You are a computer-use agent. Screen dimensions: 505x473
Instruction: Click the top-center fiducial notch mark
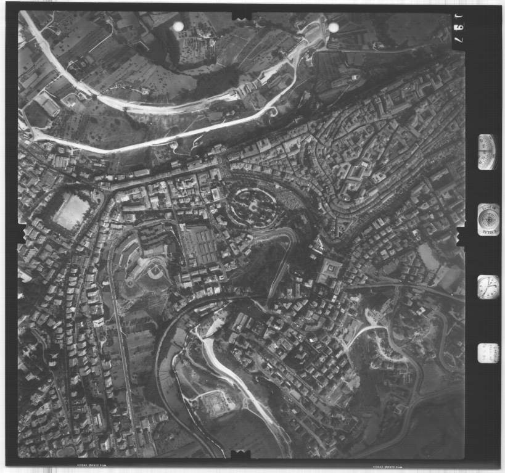(x=242, y=14)
